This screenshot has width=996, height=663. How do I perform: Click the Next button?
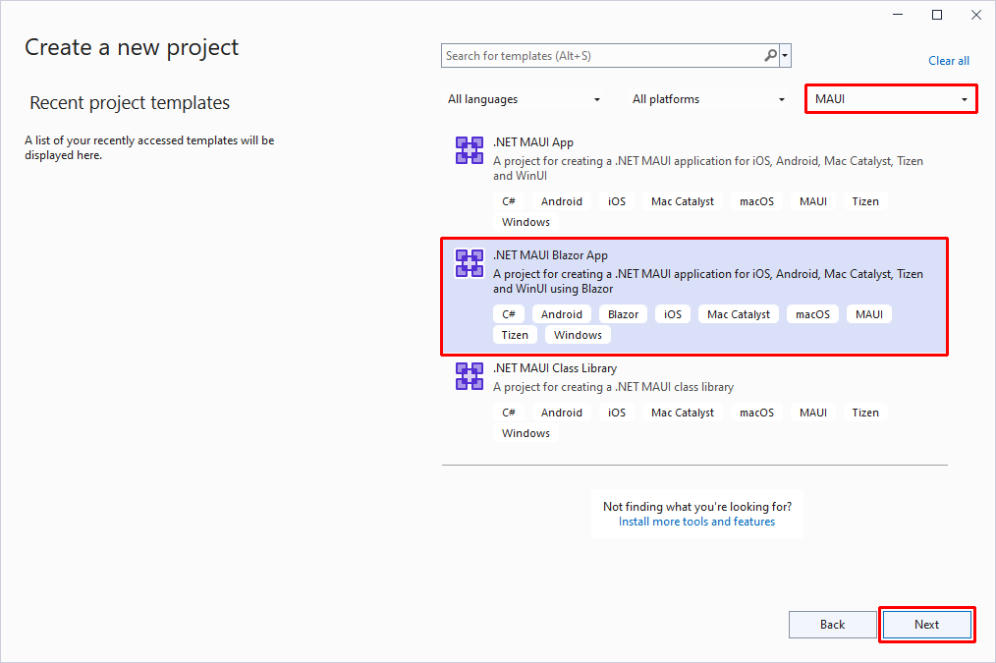927,625
